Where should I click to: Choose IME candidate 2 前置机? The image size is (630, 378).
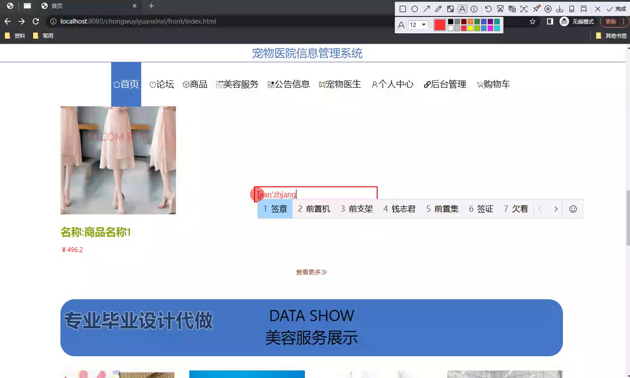(x=314, y=209)
